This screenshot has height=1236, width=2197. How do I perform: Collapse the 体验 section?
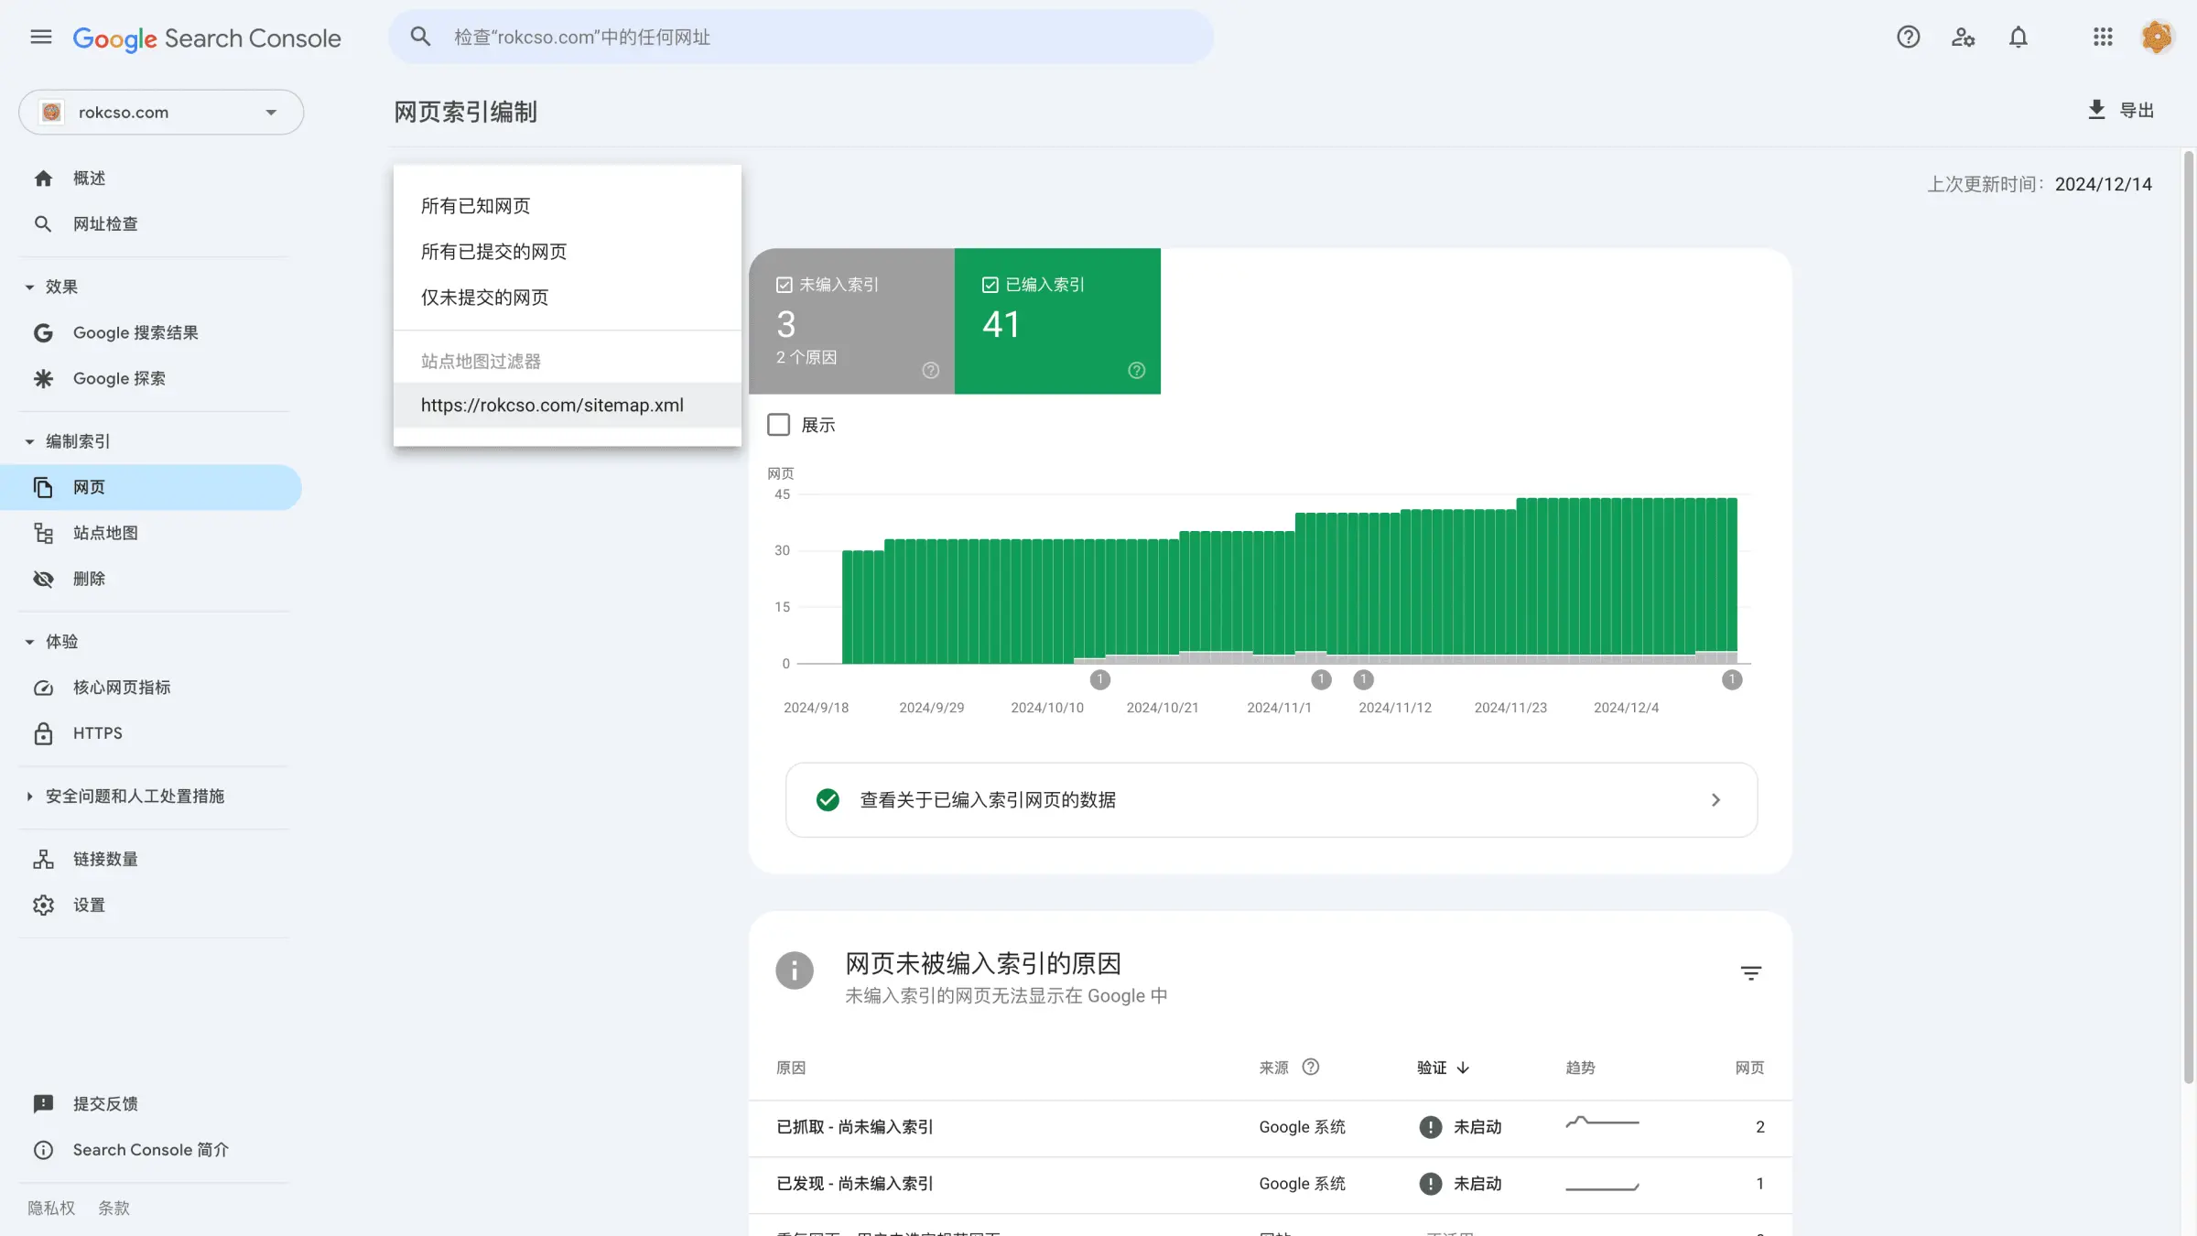tap(29, 642)
